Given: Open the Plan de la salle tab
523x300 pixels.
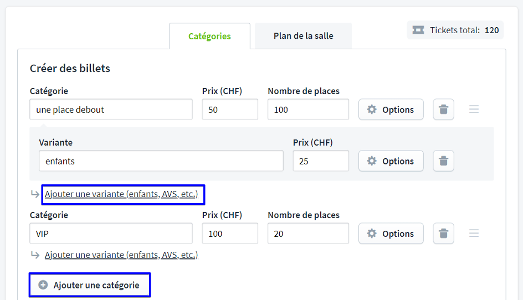Looking at the screenshot, I should (x=303, y=36).
